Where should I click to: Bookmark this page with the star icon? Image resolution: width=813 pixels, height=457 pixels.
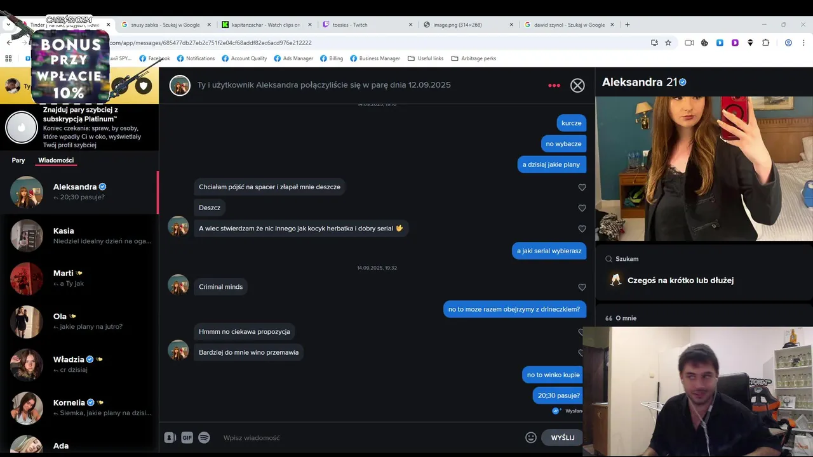(668, 43)
